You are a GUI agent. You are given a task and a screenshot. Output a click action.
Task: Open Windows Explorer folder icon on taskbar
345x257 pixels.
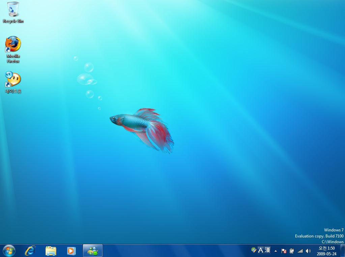(51, 251)
